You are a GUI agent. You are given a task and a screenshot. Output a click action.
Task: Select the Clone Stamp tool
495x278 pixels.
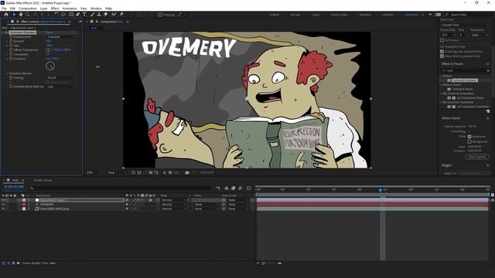pos(99,15)
